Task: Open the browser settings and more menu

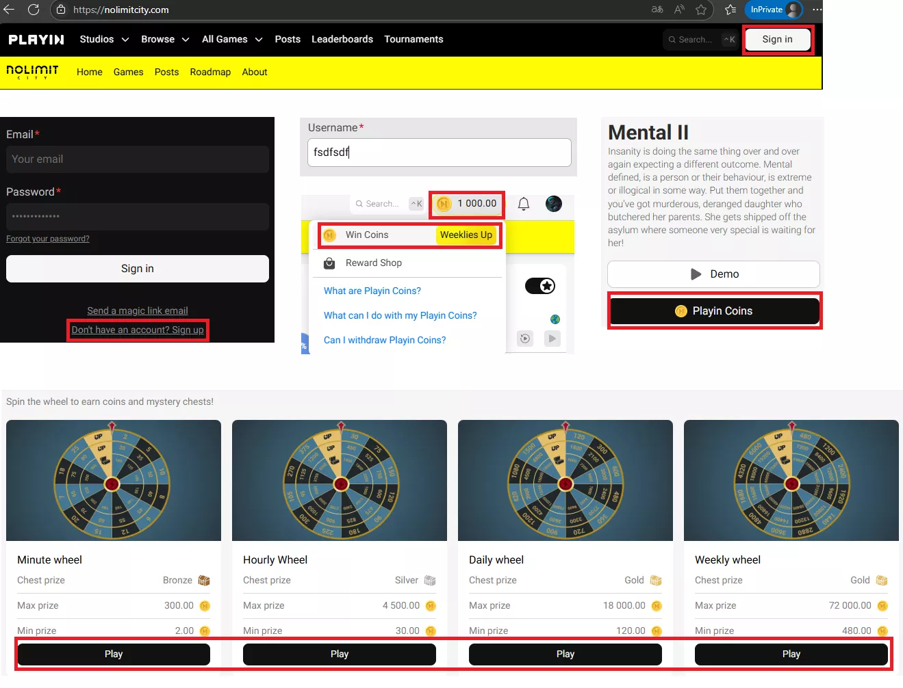Action: click(x=817, y=10)
